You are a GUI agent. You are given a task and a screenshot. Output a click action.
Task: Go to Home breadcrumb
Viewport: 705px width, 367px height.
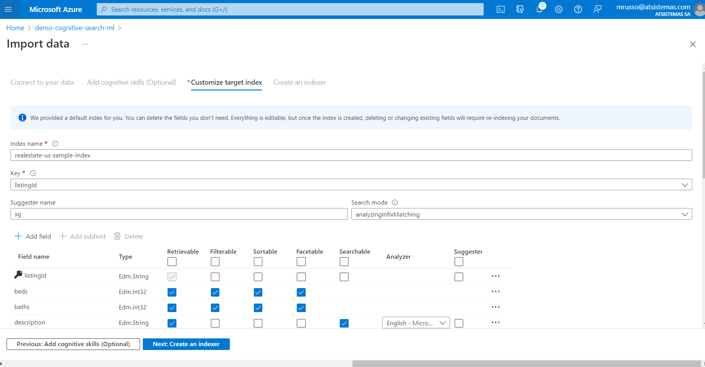15,28
